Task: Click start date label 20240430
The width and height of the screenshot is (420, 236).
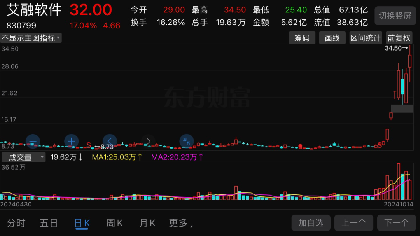Action: click(x=16, y=205)
